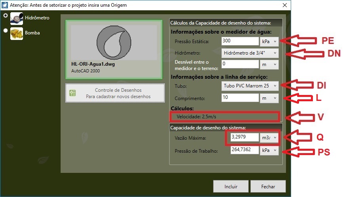The height and width of the screenshot is (197, 364).
Task: Close the dialog window with X
Action: point(284,5)
